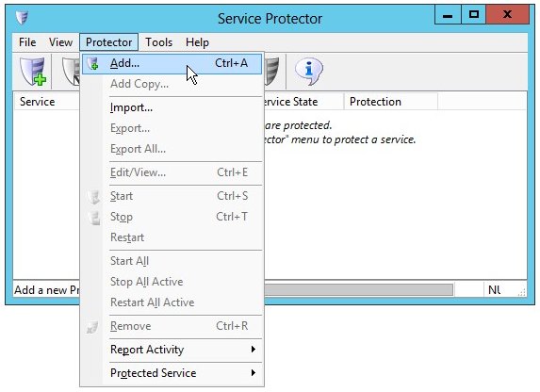
Task: Click the partially hidden second shield toolbar icon
Action: [x=71, y=72]
